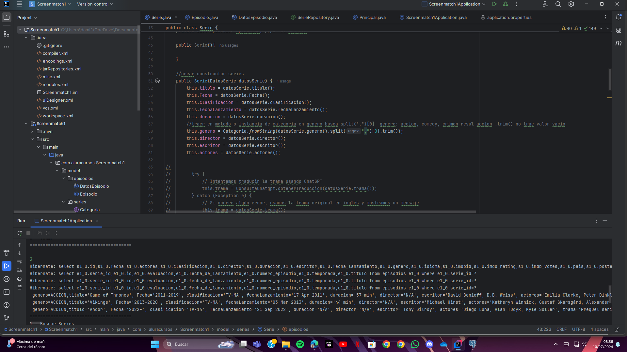Open more run actions in title bar

pos(517,4)
